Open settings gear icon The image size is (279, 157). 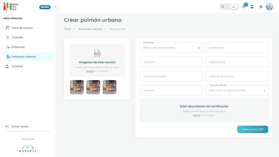tap(261, 7)
